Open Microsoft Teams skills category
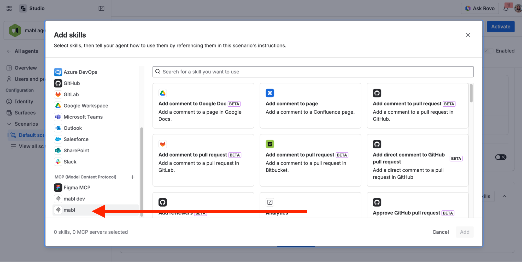This screenshot has height=262, width=522. coord(83,117)
